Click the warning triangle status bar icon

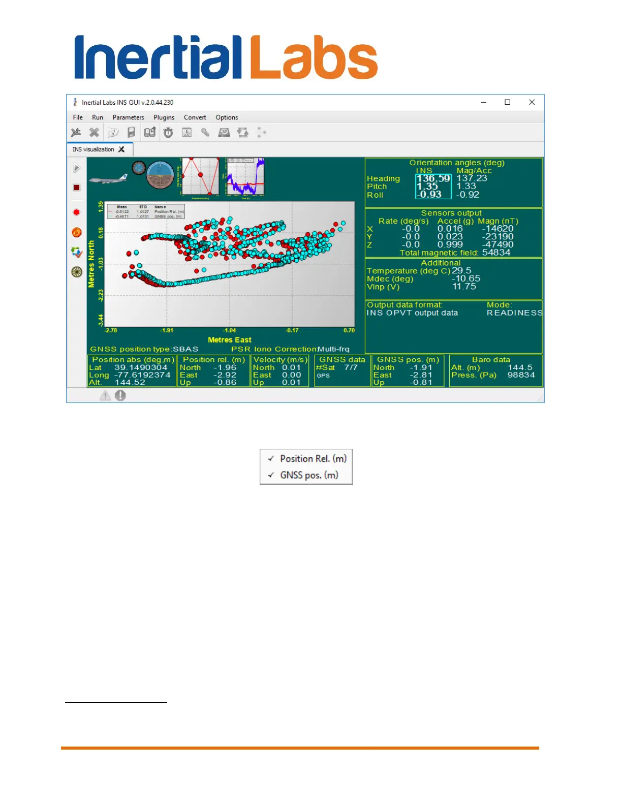click(105, 395)
